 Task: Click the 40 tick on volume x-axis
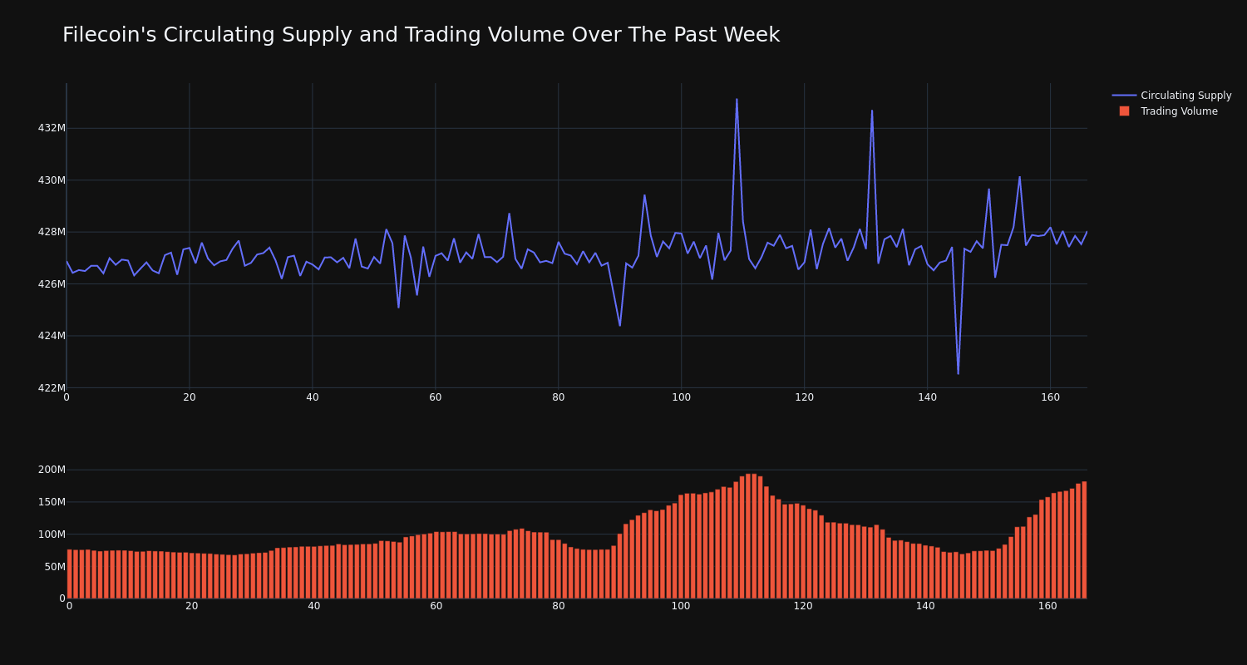tap(313, 607)
